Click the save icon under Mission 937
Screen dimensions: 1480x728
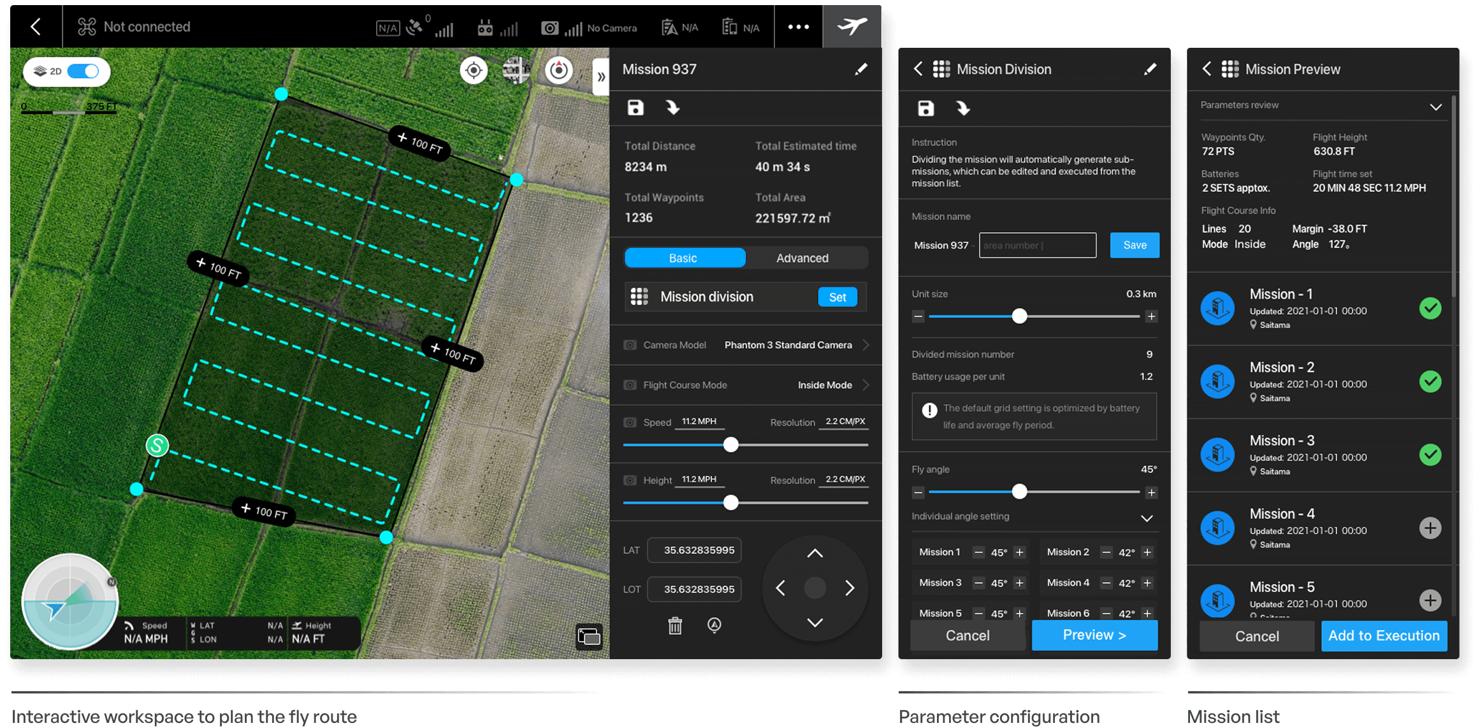pos(635,108)
